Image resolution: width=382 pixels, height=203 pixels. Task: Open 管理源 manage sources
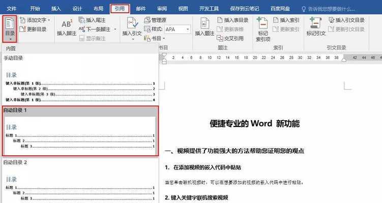click(x=155, y=20)
